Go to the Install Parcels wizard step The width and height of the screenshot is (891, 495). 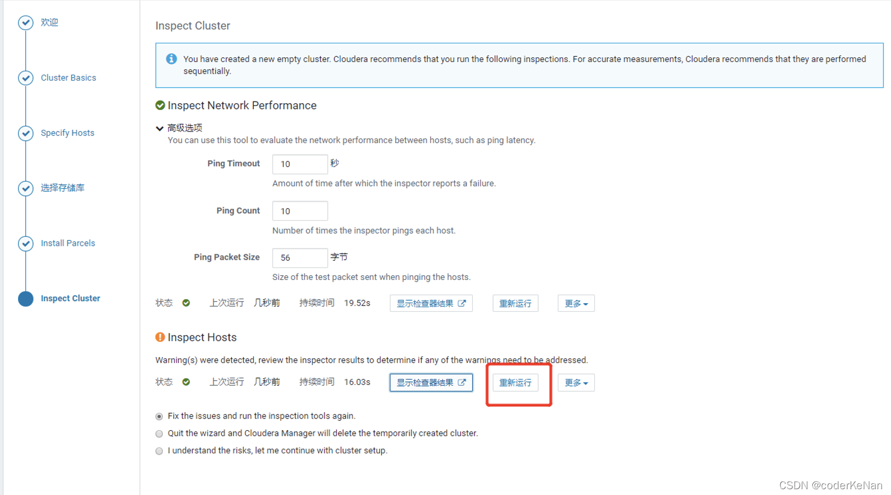[68, 243]
